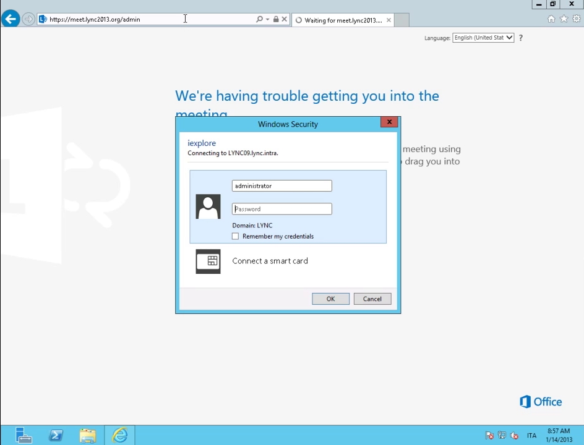Screen dimensions: 584x445
Task: Confirm credentials with the OK button
Action: tap(331, 299)
